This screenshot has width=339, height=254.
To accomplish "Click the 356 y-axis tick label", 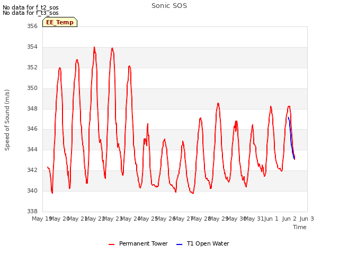I will click(x=32, y=26).
